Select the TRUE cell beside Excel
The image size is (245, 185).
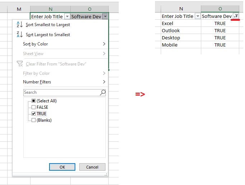tap(220, 23)
